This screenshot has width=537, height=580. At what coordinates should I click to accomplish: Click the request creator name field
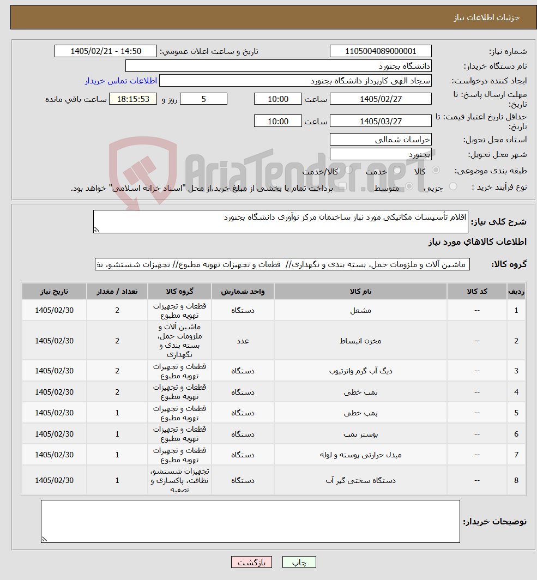click(x=295, y=81)
